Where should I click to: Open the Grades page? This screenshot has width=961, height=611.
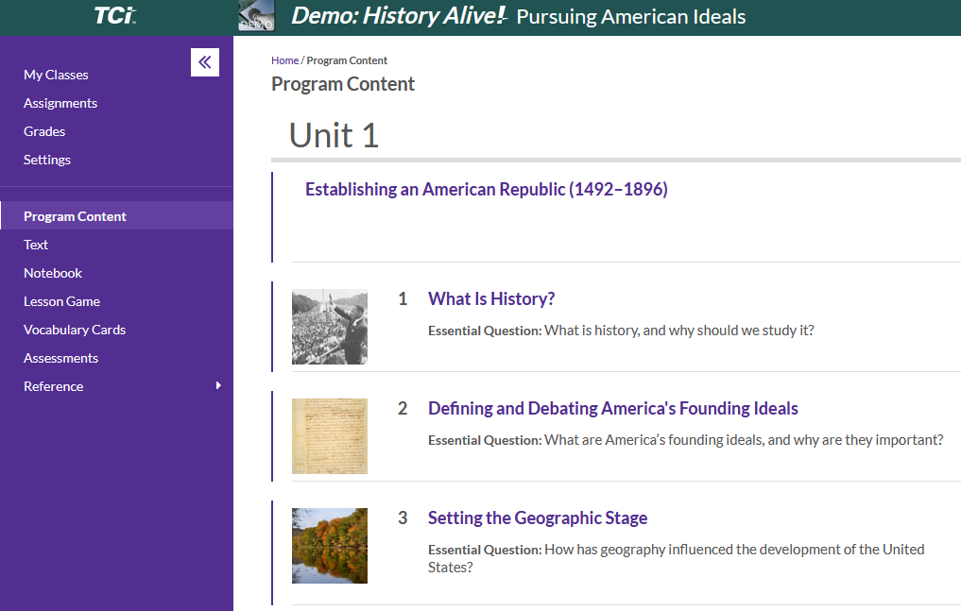[44, 131]
